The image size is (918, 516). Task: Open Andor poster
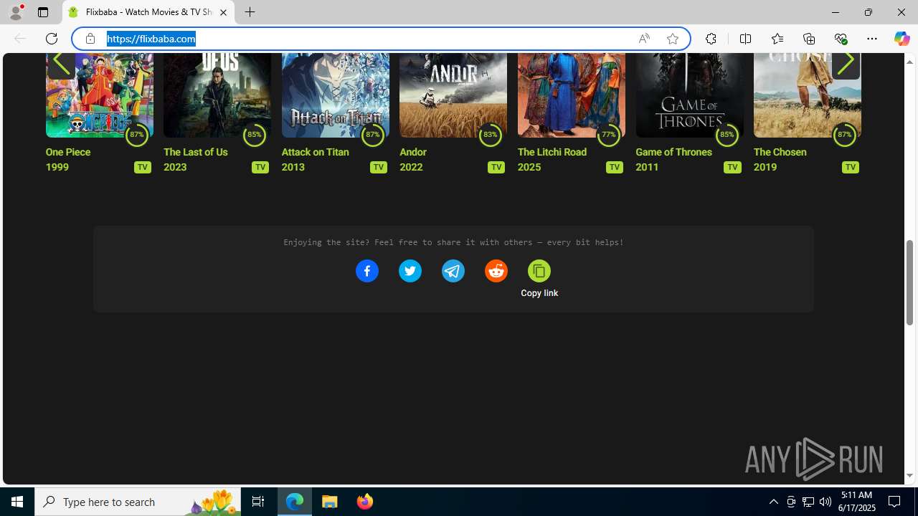point(453,95)
